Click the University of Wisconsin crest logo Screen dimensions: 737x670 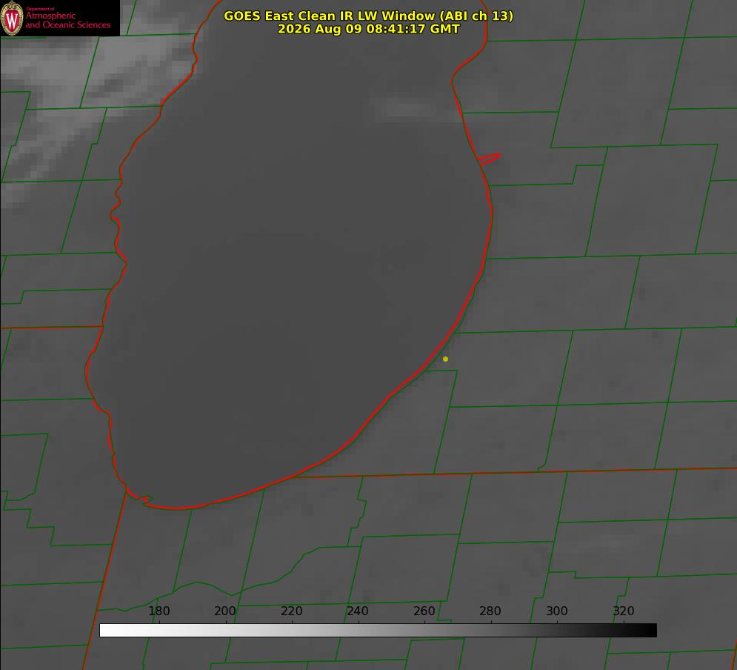point(12,18)
